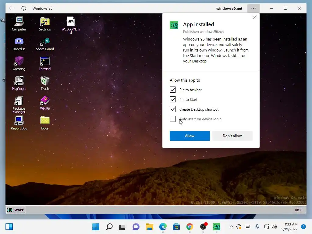The image size is (312, 234).
Task: Open the Gameing desktop icon
Action: [19, 64]
